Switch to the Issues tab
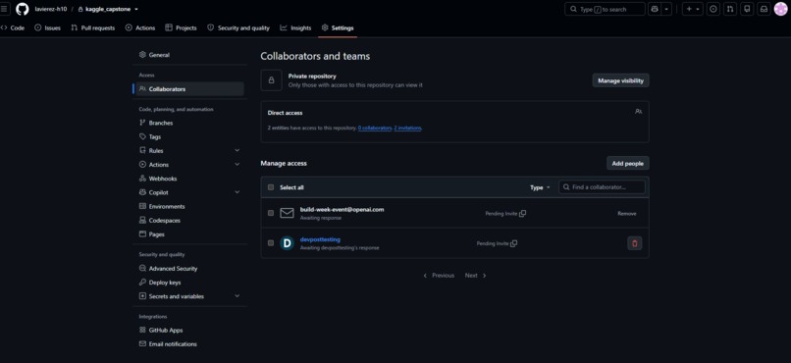 (x=47, y=27)
